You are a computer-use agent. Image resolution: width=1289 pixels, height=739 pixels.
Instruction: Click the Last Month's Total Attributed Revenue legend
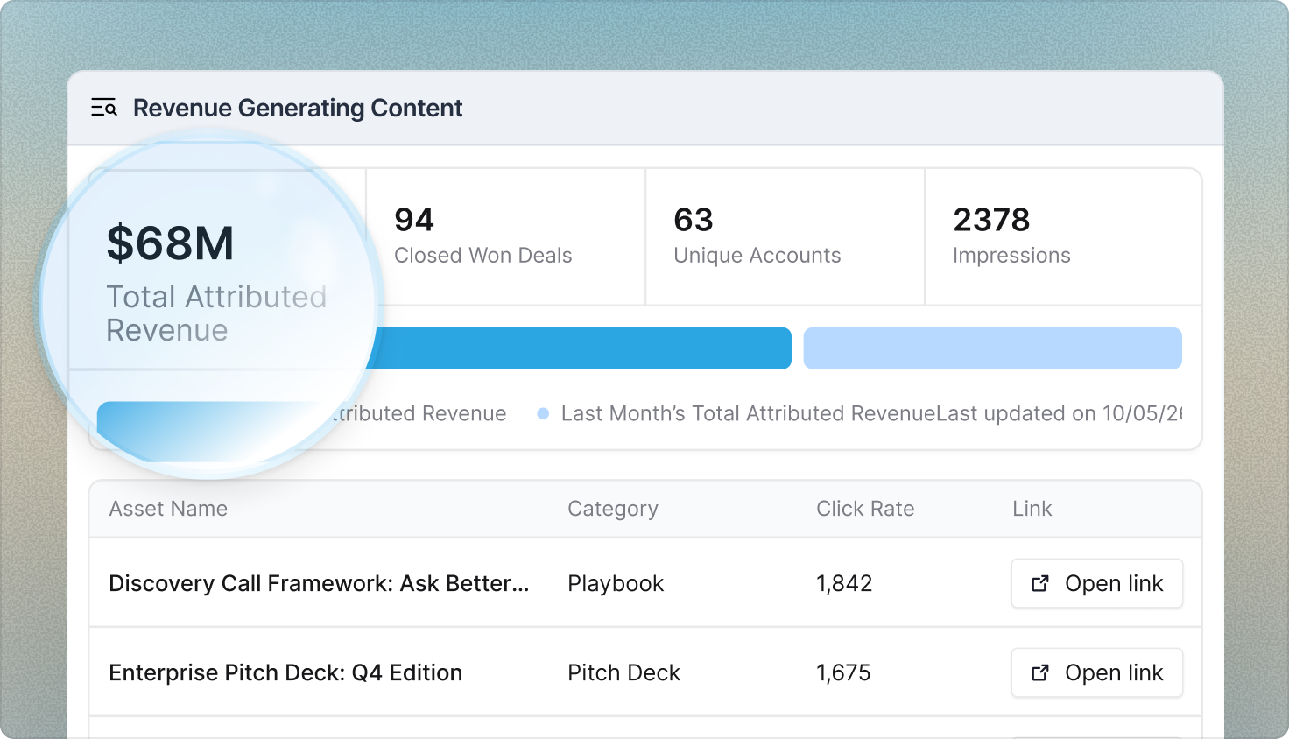pos(749,413)
